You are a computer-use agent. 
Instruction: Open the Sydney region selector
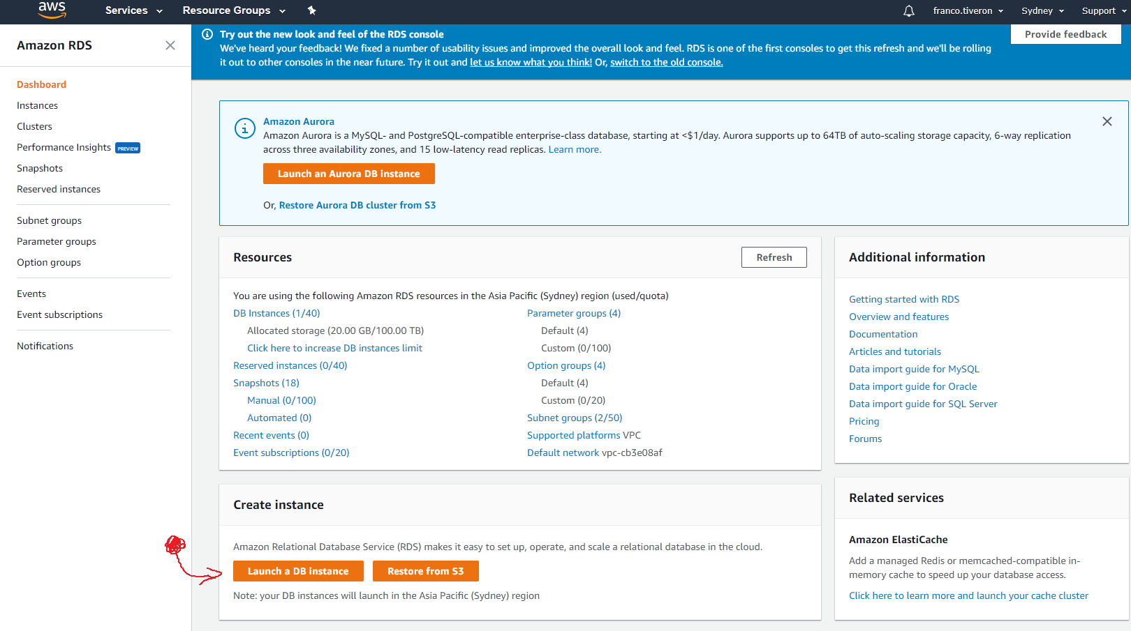(x=1042, y=10)
